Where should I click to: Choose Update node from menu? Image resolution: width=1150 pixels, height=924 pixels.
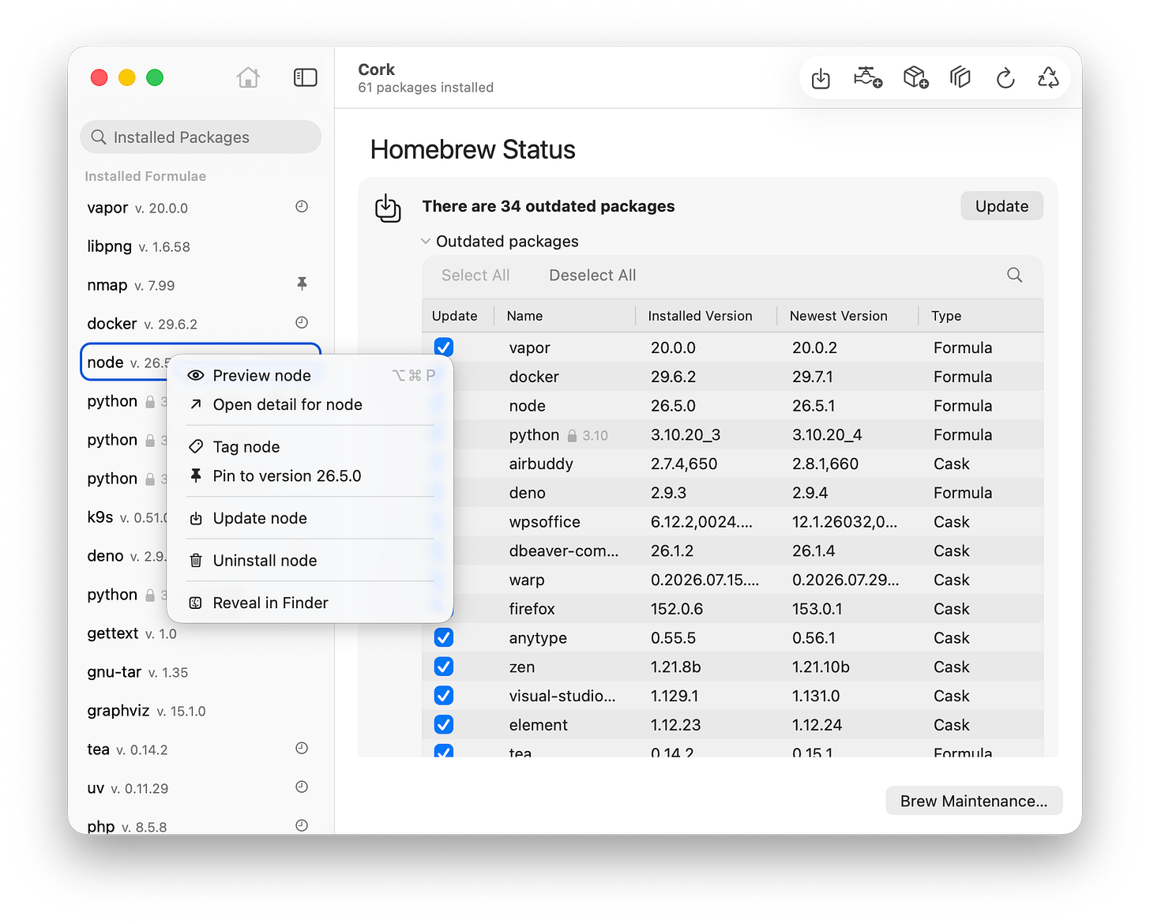[310, 518]
